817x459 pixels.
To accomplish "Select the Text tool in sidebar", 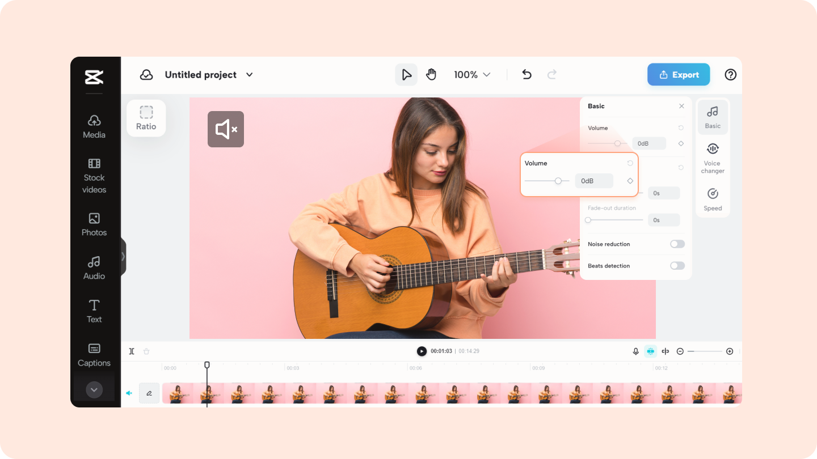I will (94, 311).
